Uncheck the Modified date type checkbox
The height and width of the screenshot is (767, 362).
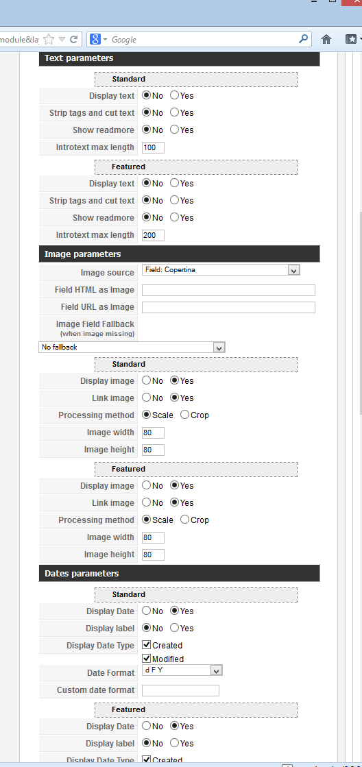[x=147, y=659]
